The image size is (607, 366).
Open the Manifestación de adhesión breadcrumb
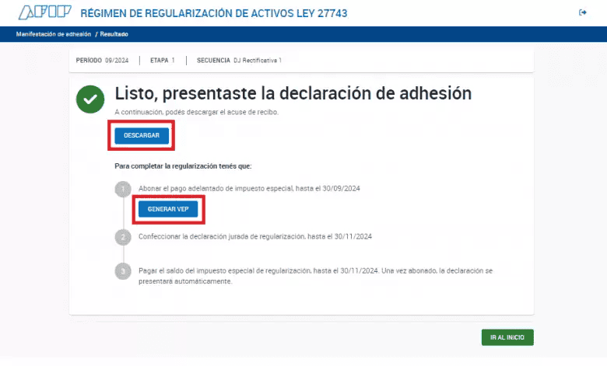point(53,34)
